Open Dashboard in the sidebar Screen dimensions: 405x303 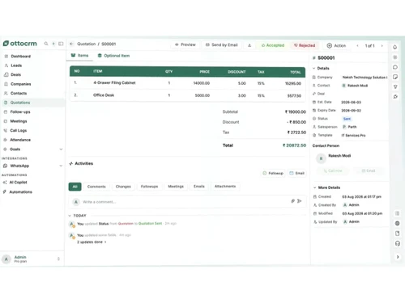point(20,57)
